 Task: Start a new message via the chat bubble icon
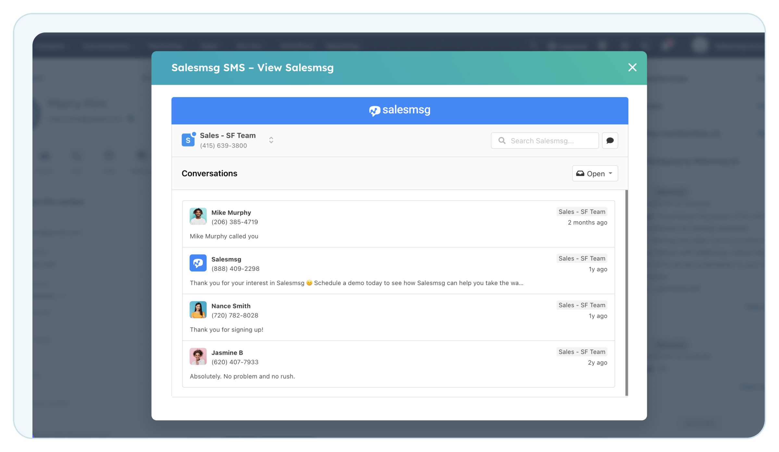610,140
